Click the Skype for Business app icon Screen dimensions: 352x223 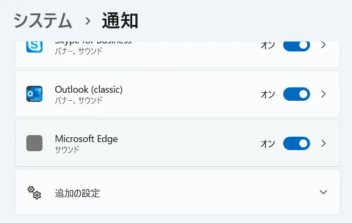[34, 46]
